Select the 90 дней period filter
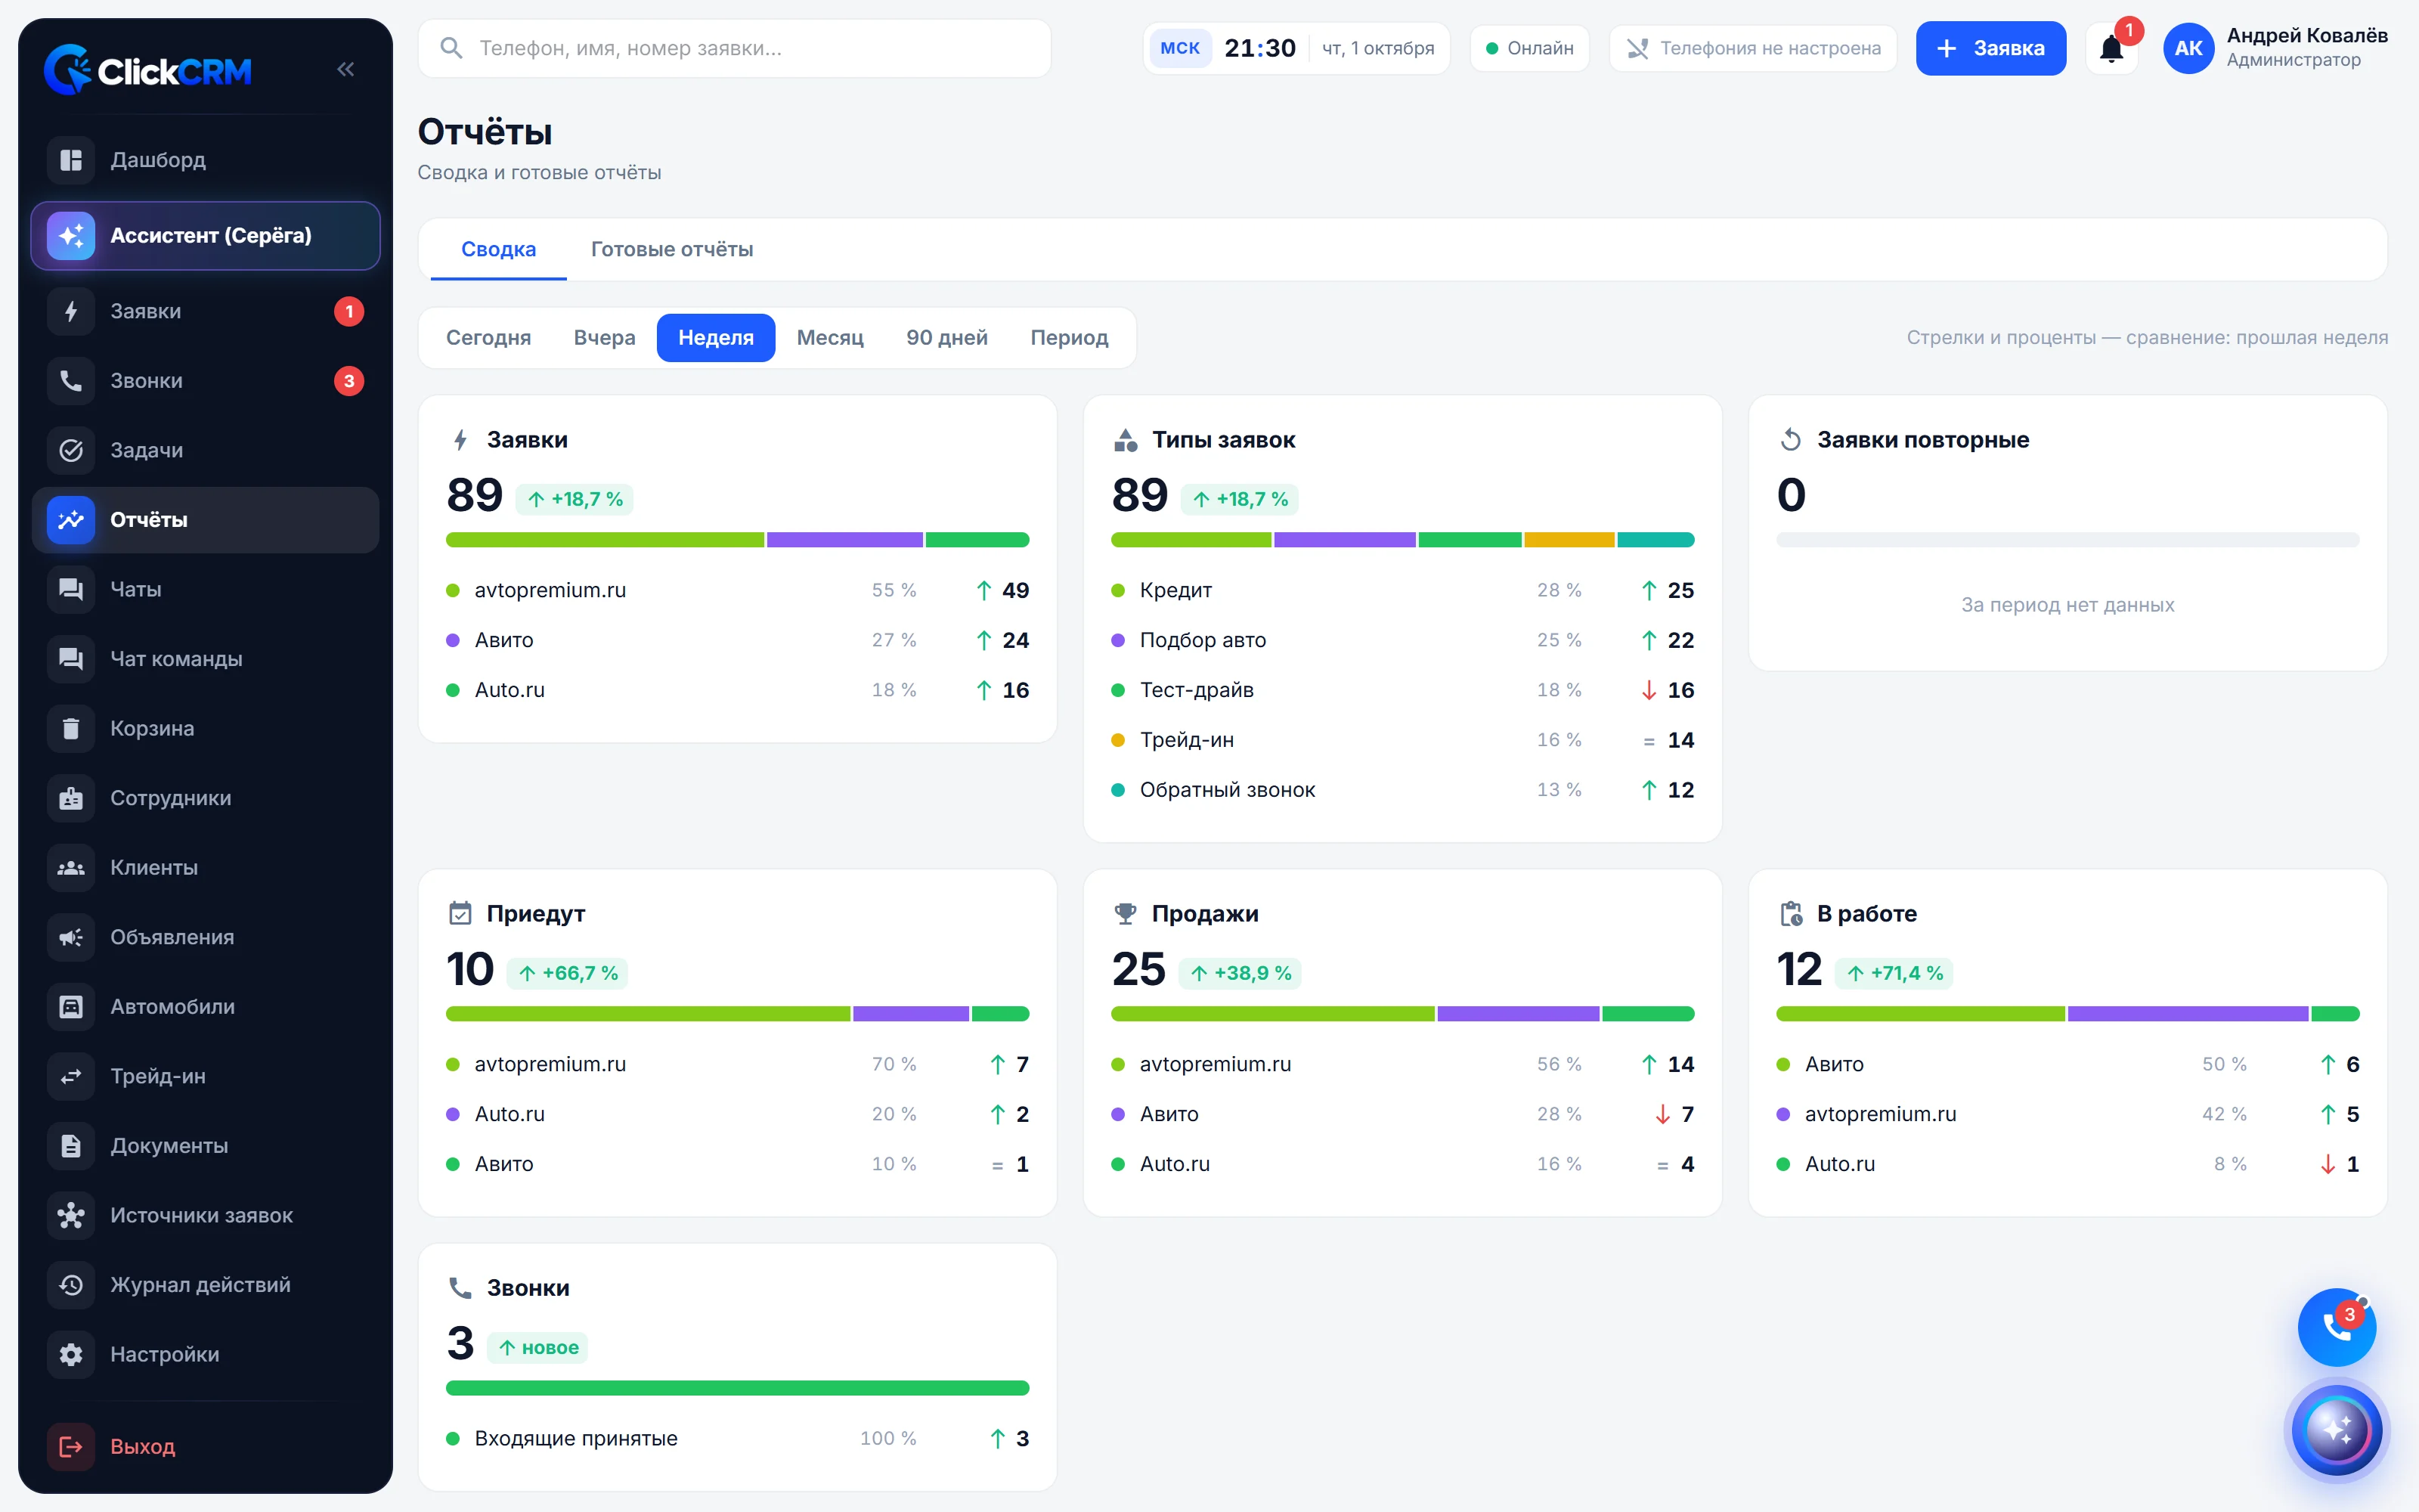This screenshot has width=2419, height=1512. (x=946, y=338)
